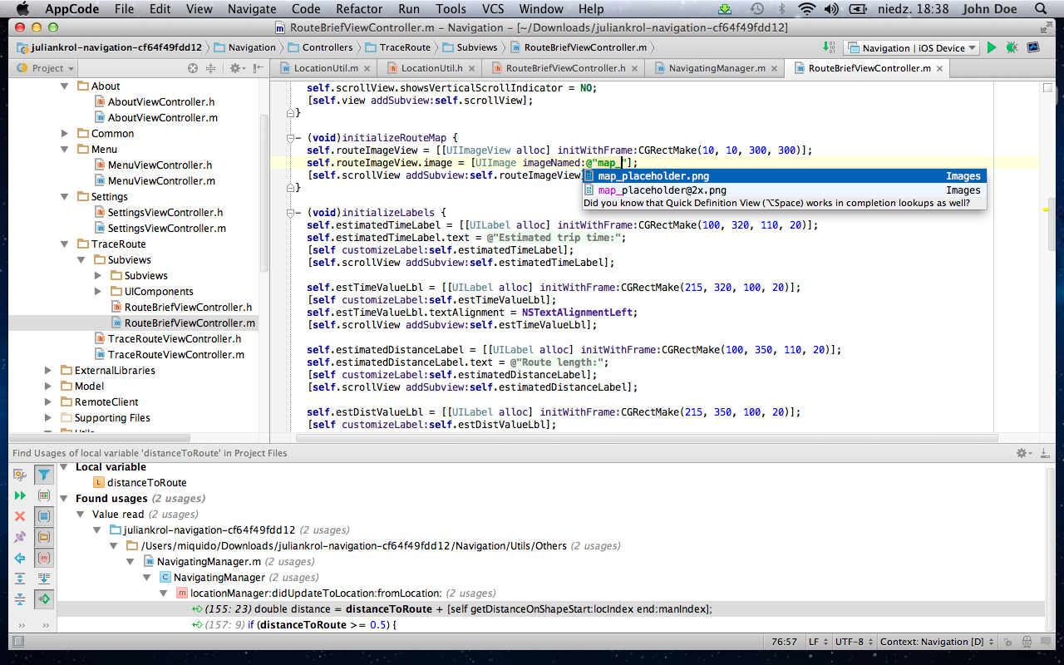Switch to RouteBriefViewController.h tab

click(565, 68)
